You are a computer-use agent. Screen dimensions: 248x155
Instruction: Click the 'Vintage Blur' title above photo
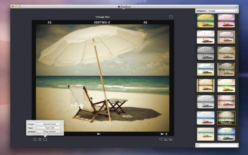pyautogui.click(x=103, y=17)
